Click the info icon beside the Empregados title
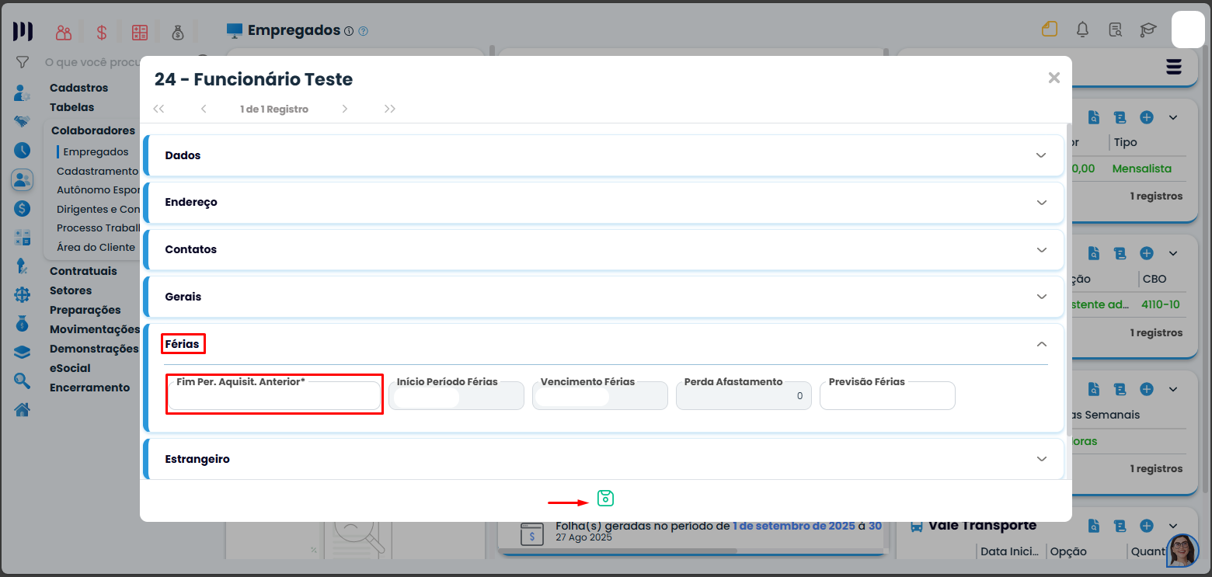The image size is (1212, 577). tap(348, 31)
